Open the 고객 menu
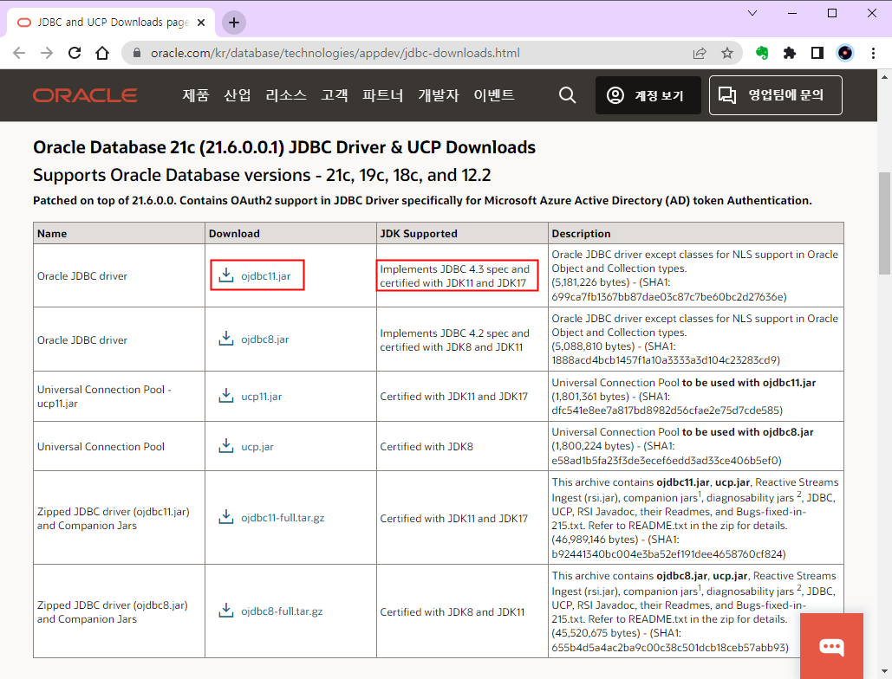This screenshot has height=679, width=892. pyautogui.click(x=335, y=95)
